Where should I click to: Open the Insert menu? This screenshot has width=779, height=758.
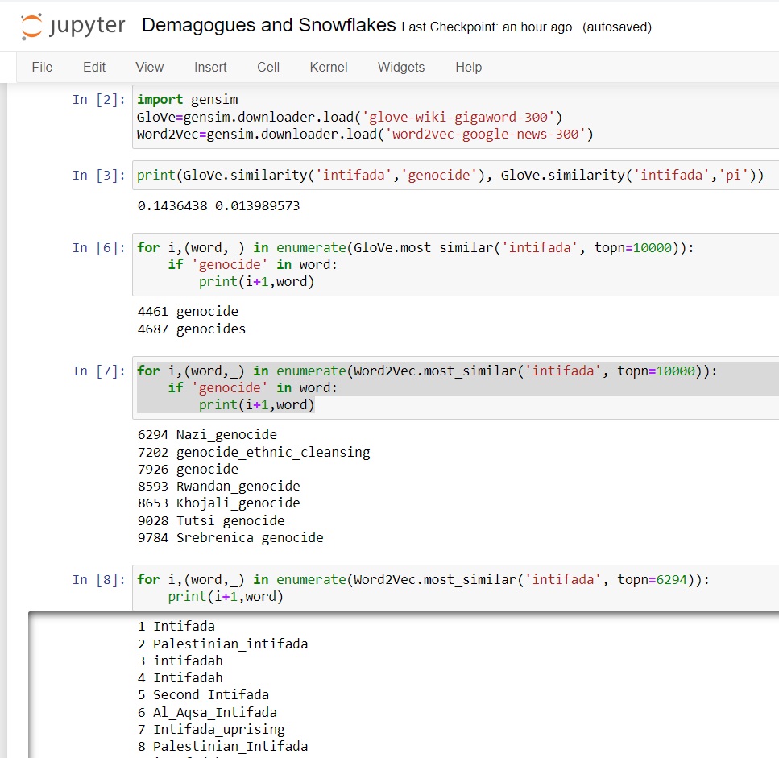point(210,68)
